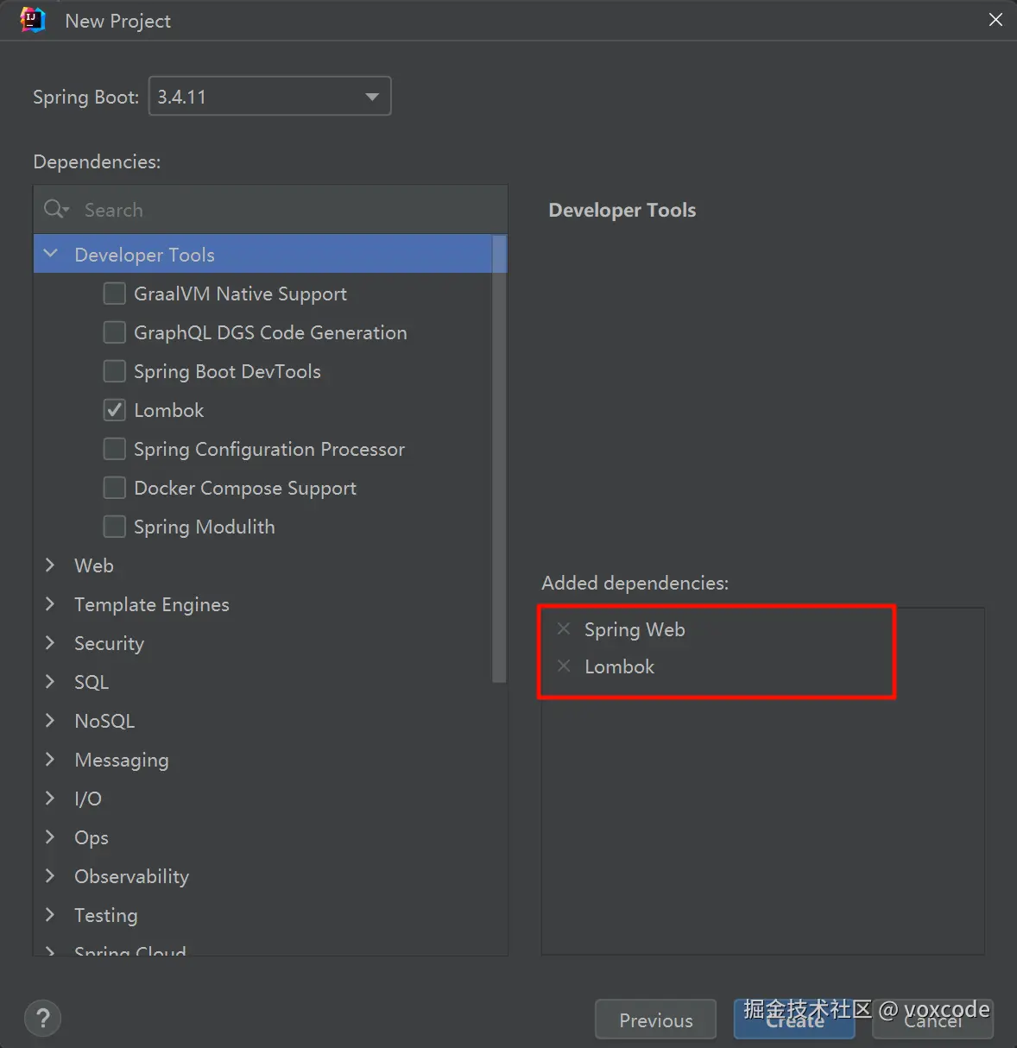Expand the Ops category
The image size is (1017, 1048).
pos(50,837)
